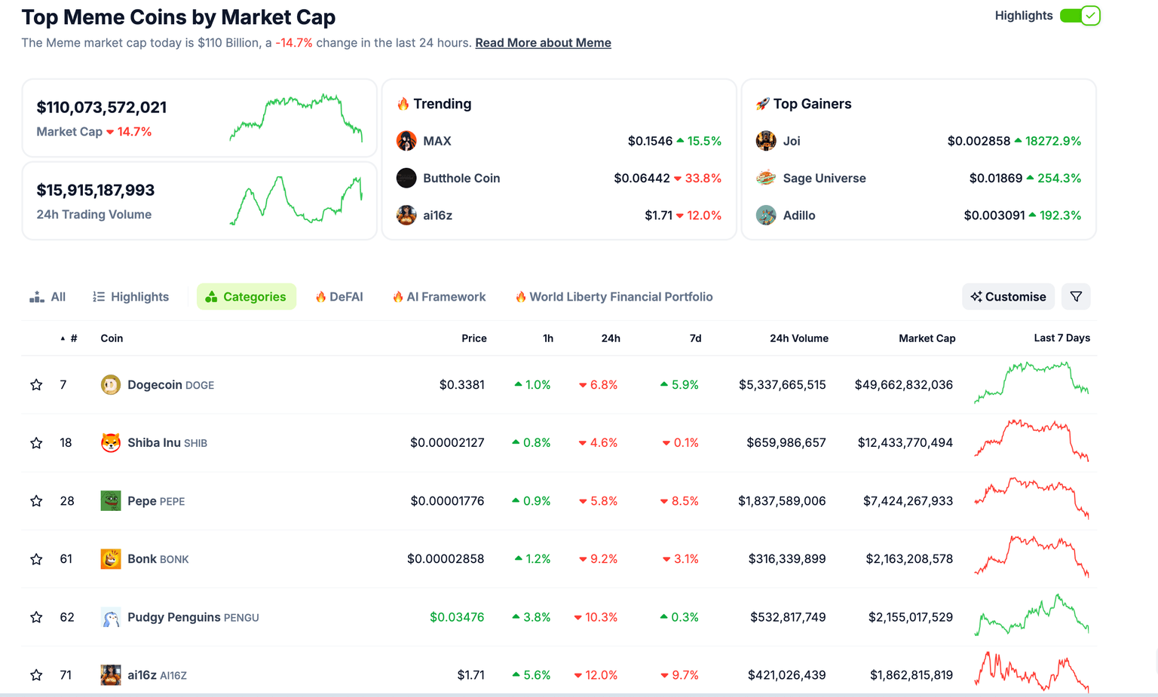
Task: Open the Read More about Meme link
Action: point(543,43)
